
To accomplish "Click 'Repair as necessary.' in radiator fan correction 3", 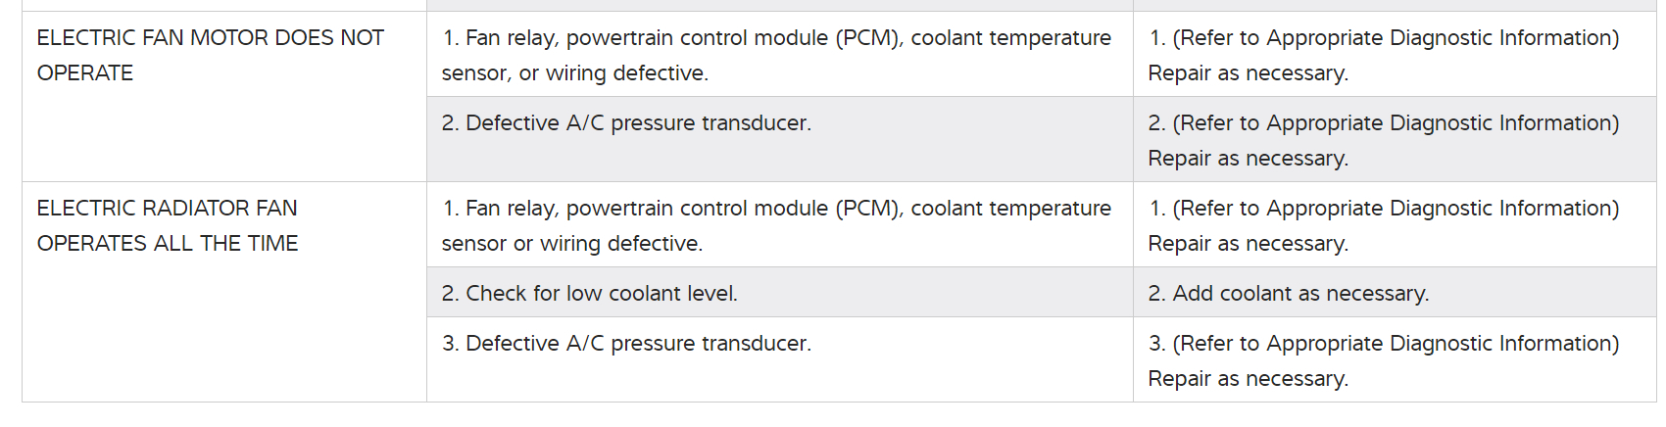I will pyautogui.click(x=1248, y=379).
